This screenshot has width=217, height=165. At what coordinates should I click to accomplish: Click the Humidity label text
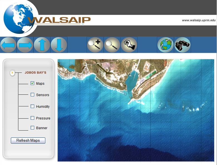(43, 107)
